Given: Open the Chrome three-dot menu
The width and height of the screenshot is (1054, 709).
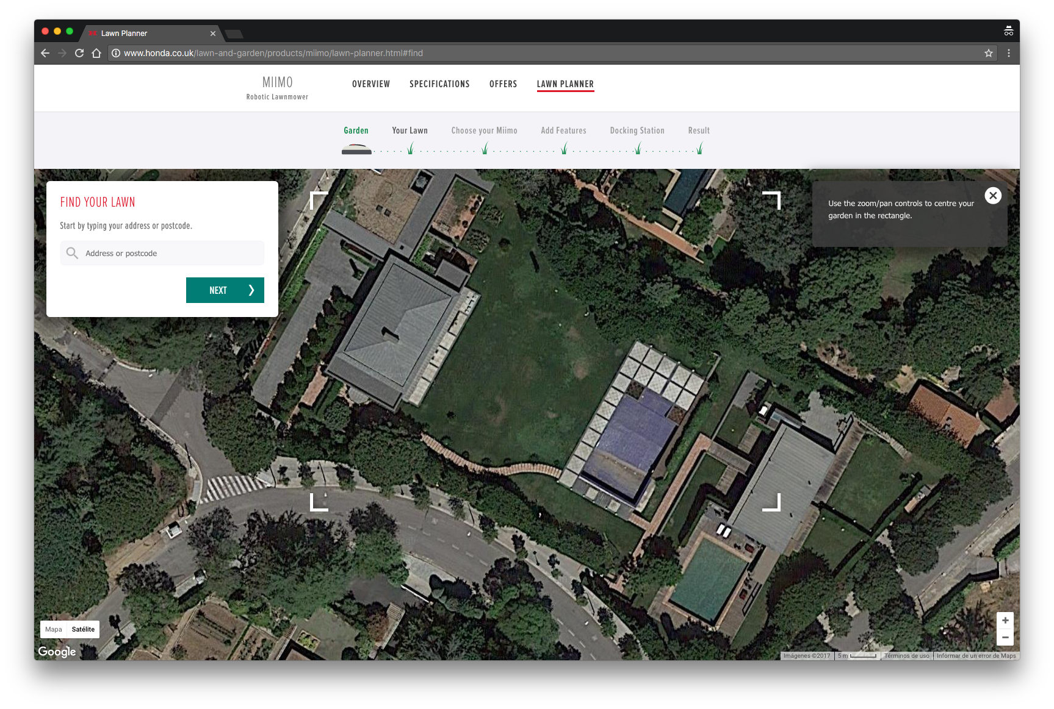Looking at the screenshot, I should point(1009,53).
